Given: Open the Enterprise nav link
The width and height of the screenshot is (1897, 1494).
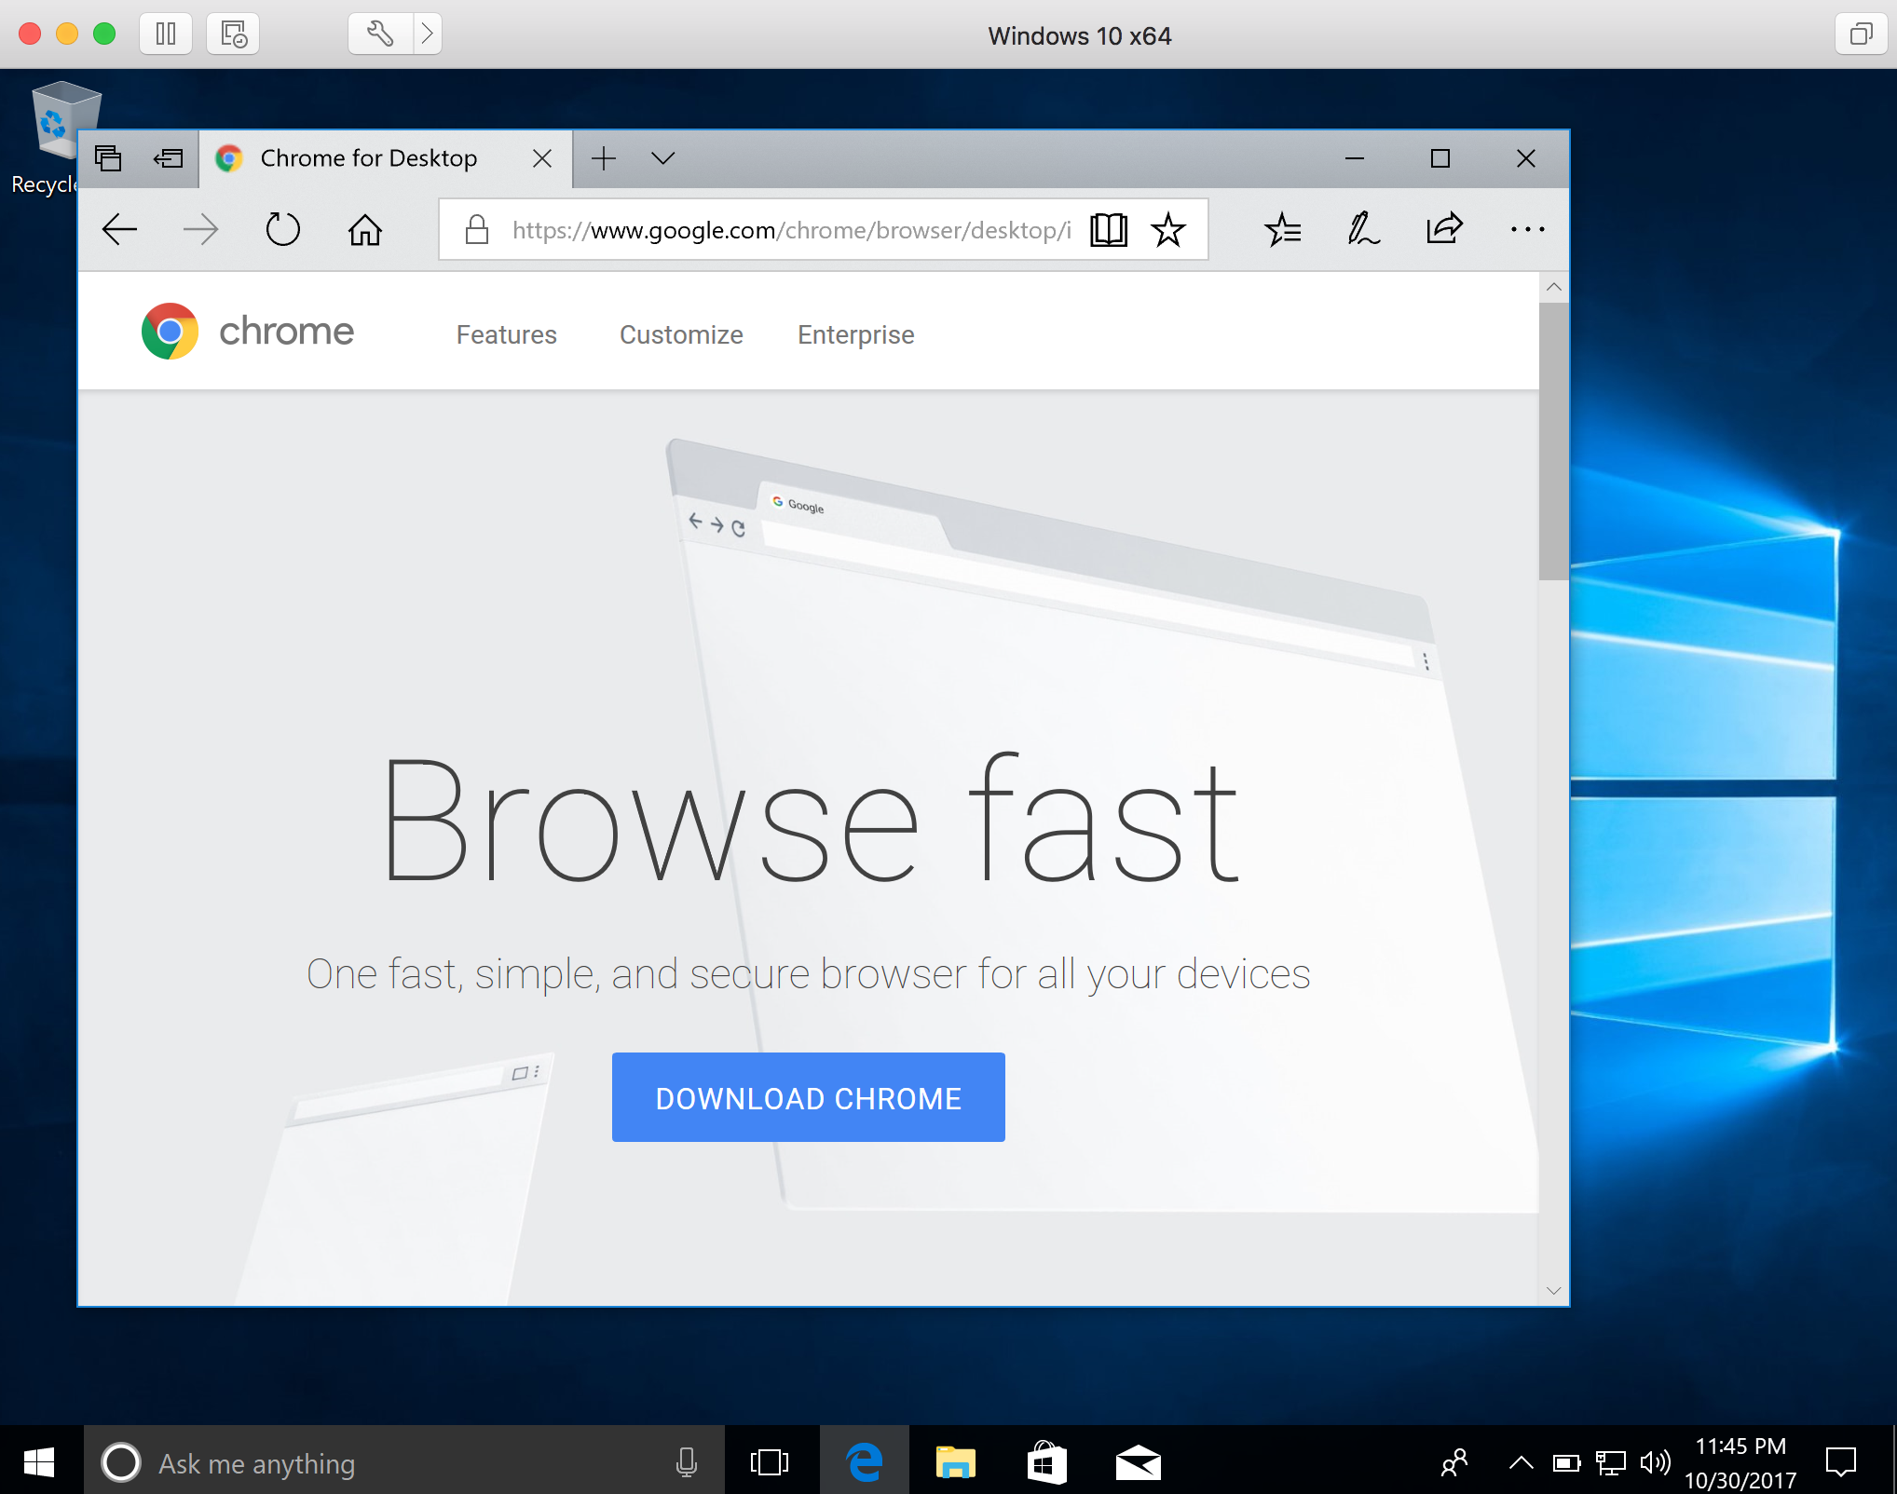Looking at the screenshot, I should [855, 334].
